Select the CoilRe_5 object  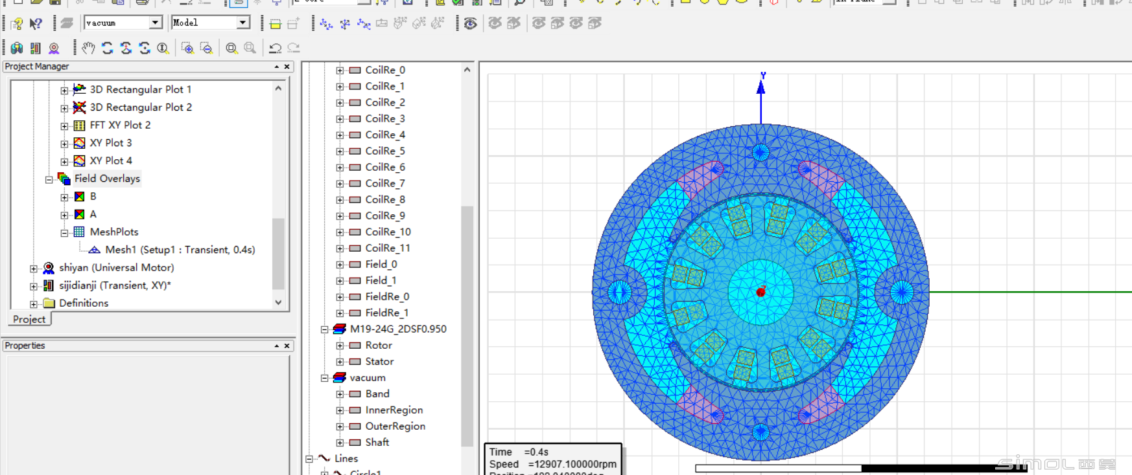(385, 151)
